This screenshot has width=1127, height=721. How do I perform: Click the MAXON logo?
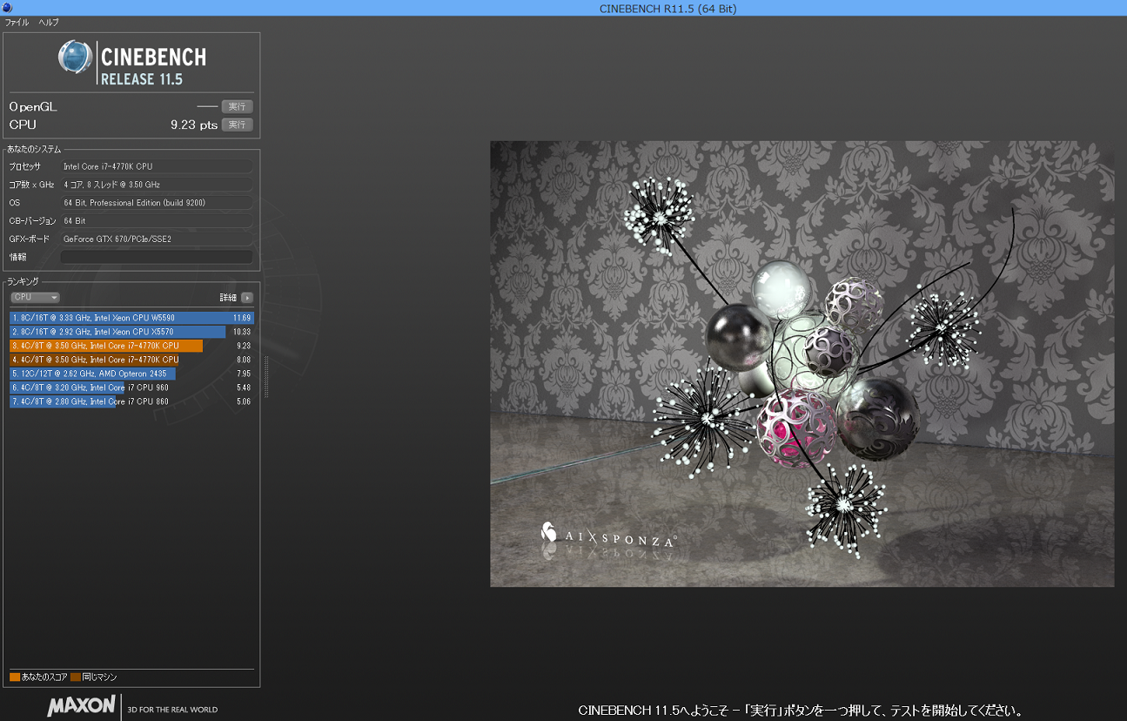[81, 705]
